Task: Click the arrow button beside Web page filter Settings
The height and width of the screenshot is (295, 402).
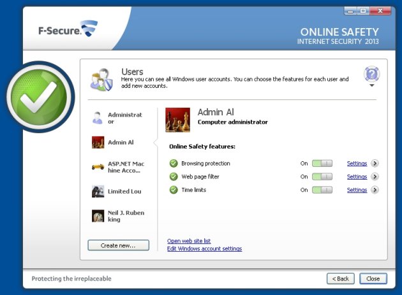Action: pos(375,176)
